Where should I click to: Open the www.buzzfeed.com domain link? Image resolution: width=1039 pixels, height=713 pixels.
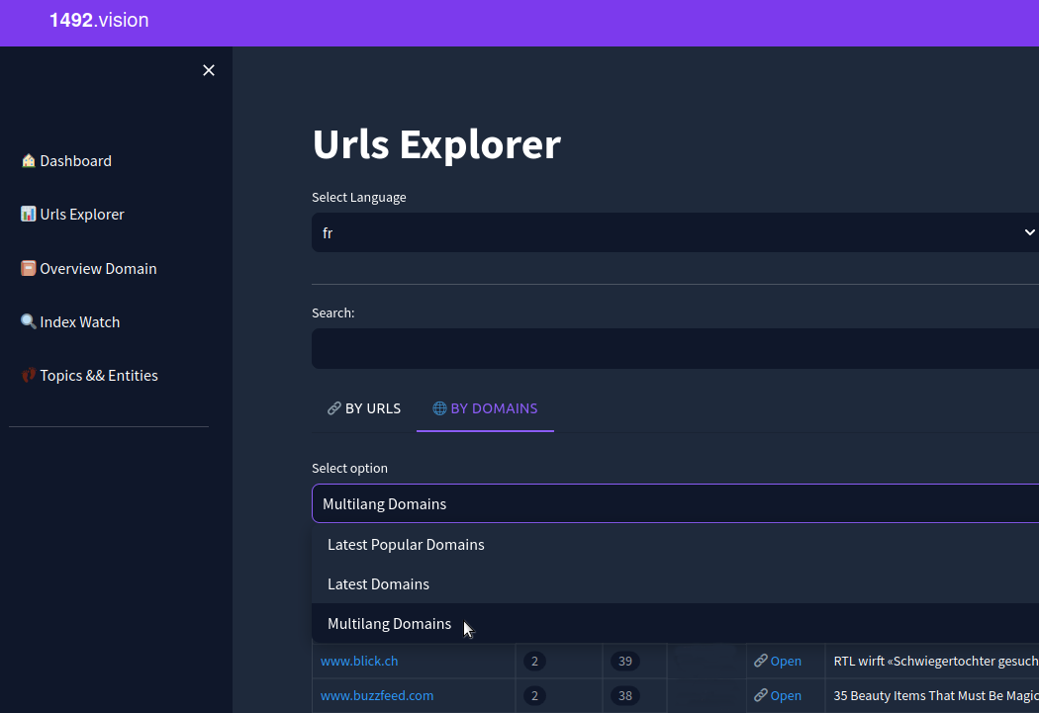tap(377, 696)
